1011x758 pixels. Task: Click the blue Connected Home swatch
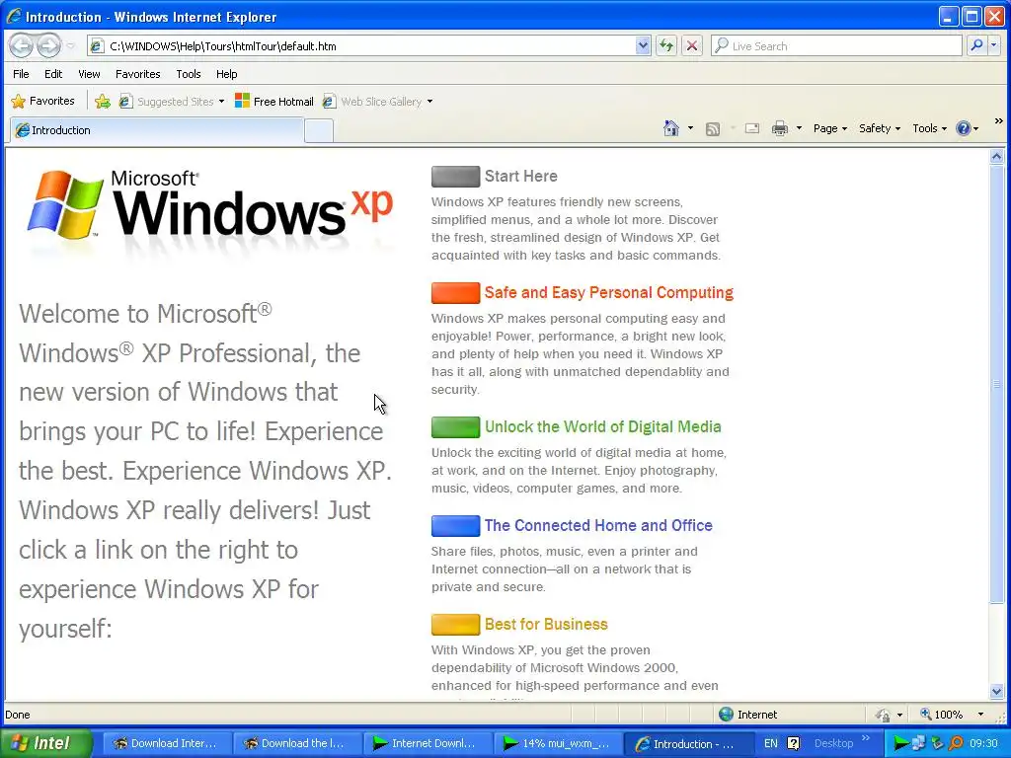tap(455, 526)
